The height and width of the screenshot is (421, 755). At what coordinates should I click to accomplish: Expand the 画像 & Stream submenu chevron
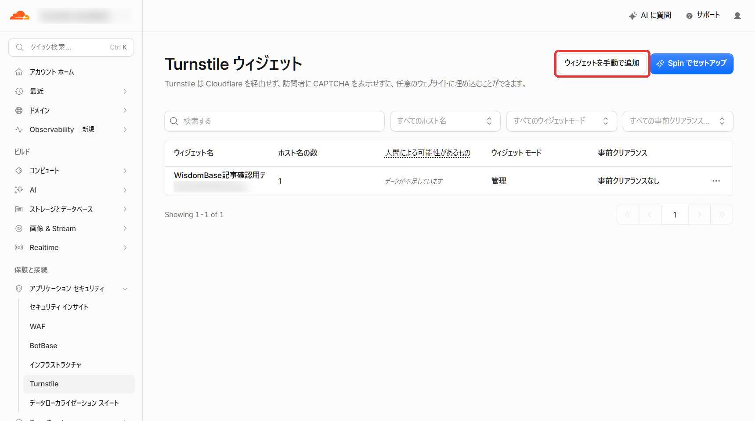click(125, 228)
